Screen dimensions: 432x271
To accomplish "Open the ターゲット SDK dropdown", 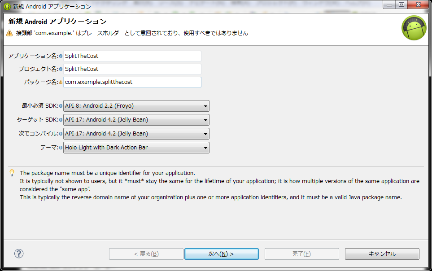I will point(136,120).
